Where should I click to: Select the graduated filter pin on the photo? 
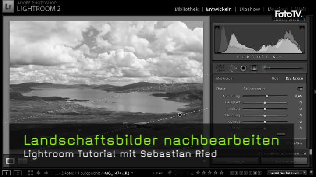pyautogui.click(x=180, y=115)
